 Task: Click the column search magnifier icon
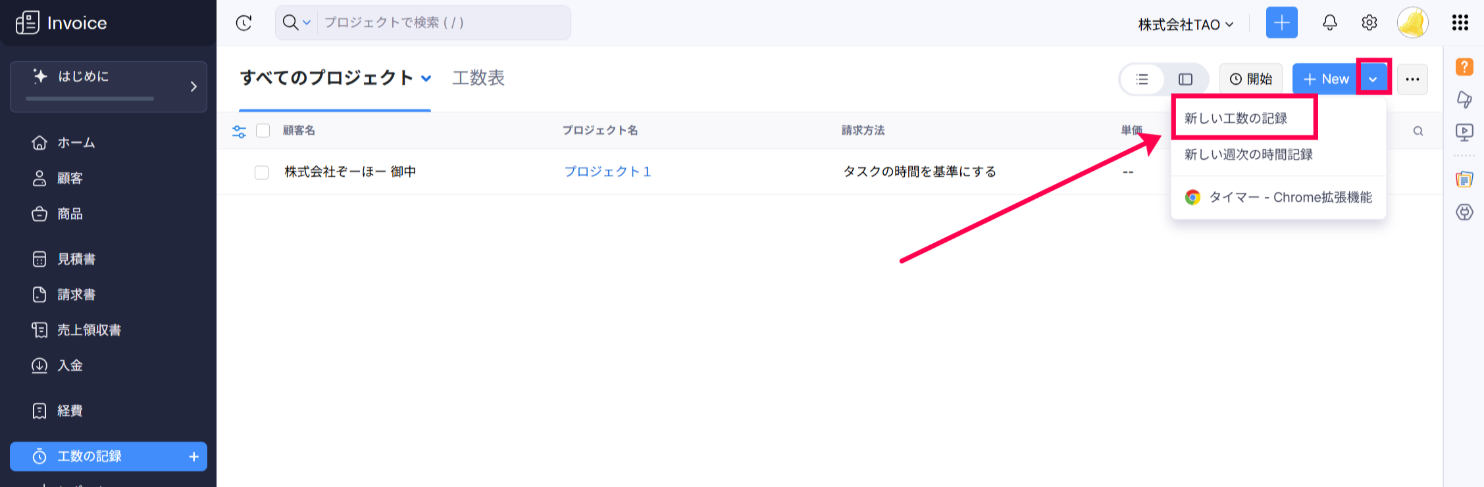pyautogui.click(x=1418, y=131)
